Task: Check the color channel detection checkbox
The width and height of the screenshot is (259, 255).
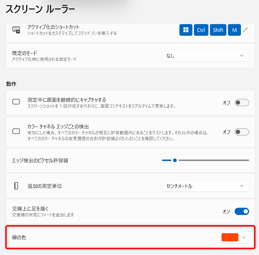Action: click(x=16, y=131)
